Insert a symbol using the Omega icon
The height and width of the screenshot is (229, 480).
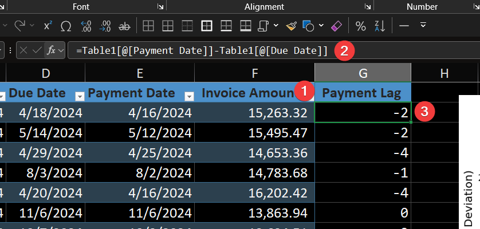click(x=66, y=26)
